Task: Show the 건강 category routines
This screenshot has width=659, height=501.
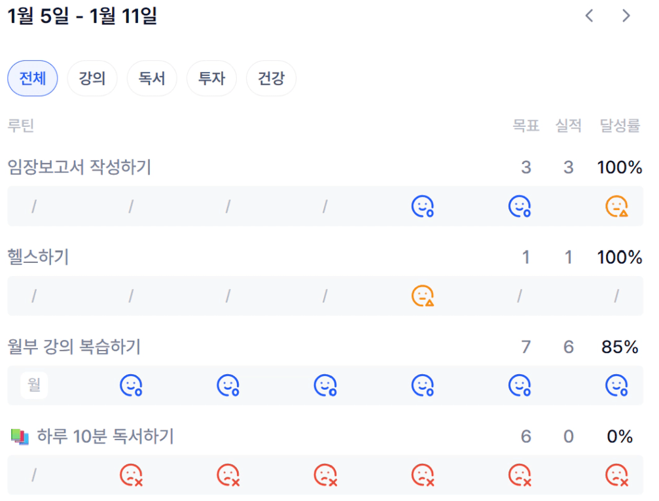Action: [x=271, y=79]
